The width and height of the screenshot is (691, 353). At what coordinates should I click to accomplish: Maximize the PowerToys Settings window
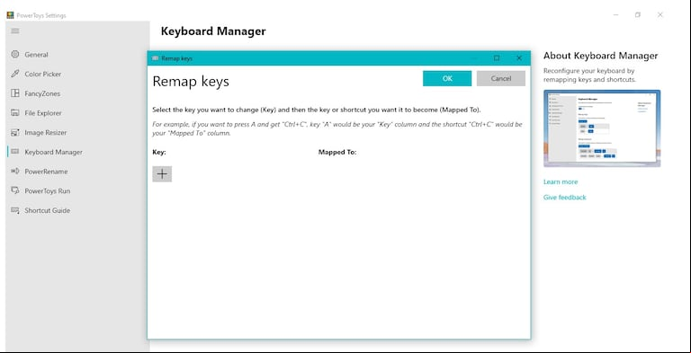638,15
